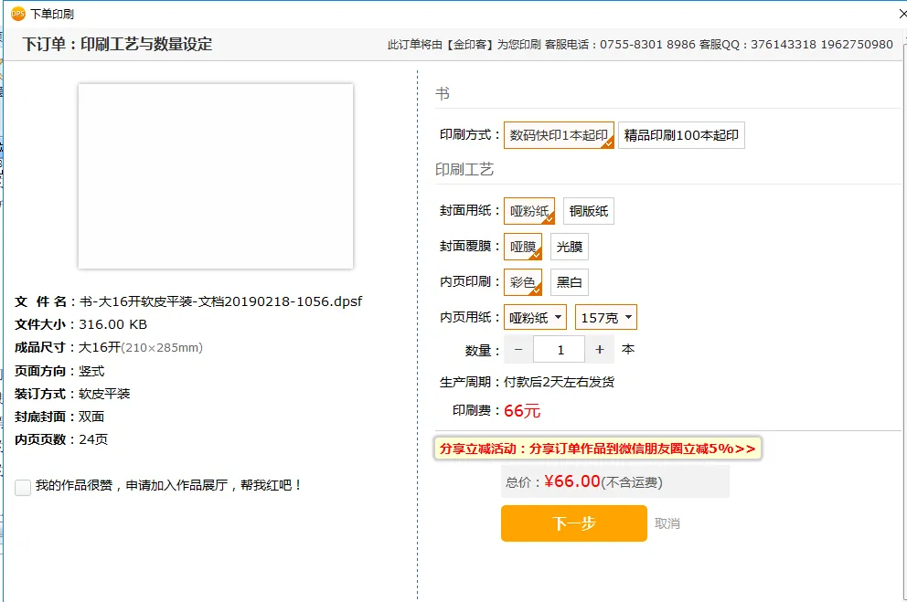This screenshot has width=907, height=602.
Task: Open the 哑粉纸 inner paper dropdown
Action: pyautogui.click(x=535, y=317)
